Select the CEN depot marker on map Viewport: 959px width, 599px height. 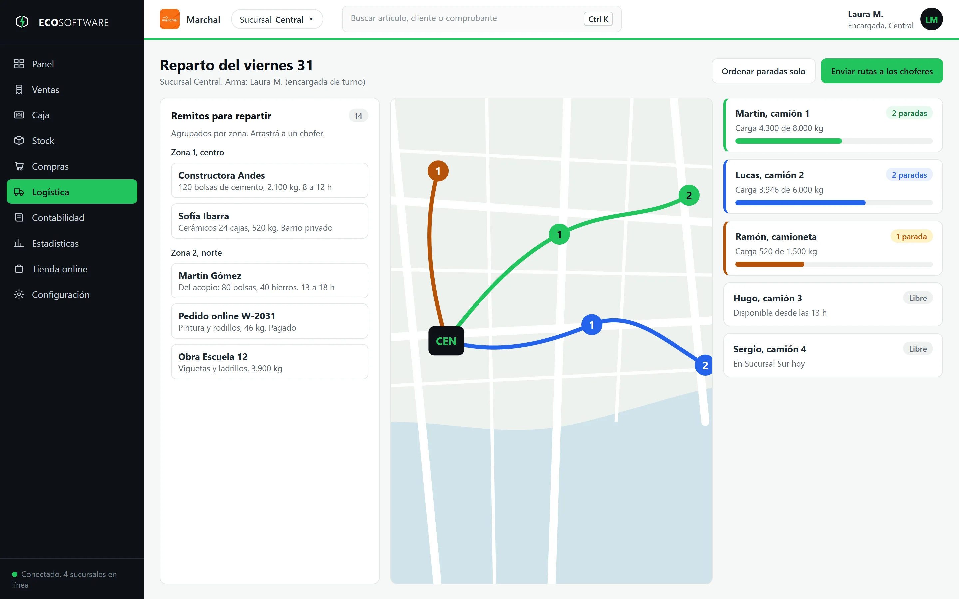click(446, 341)
